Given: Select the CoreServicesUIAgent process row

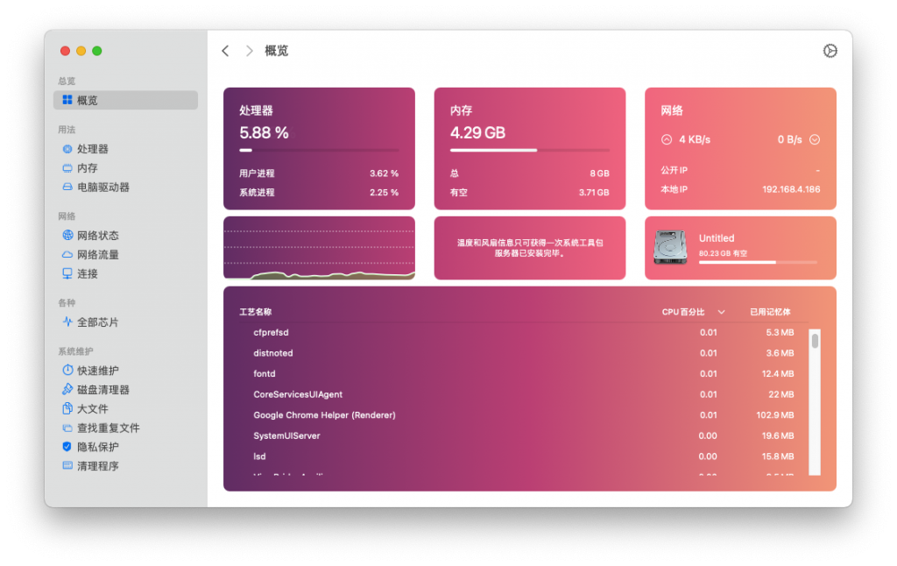Looking at the screenshot, I should pyautogui.click(x=524, y=394).
